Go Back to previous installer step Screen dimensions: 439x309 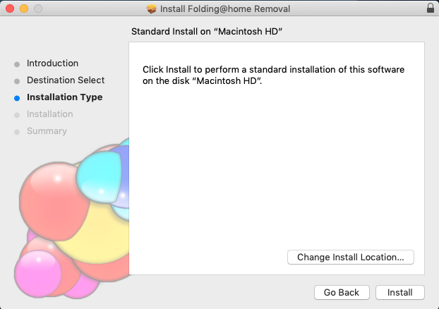[342, 293]
